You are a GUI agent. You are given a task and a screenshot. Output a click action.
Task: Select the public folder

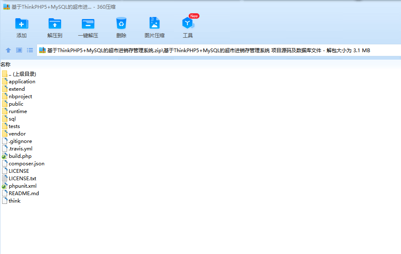(12, 104)
